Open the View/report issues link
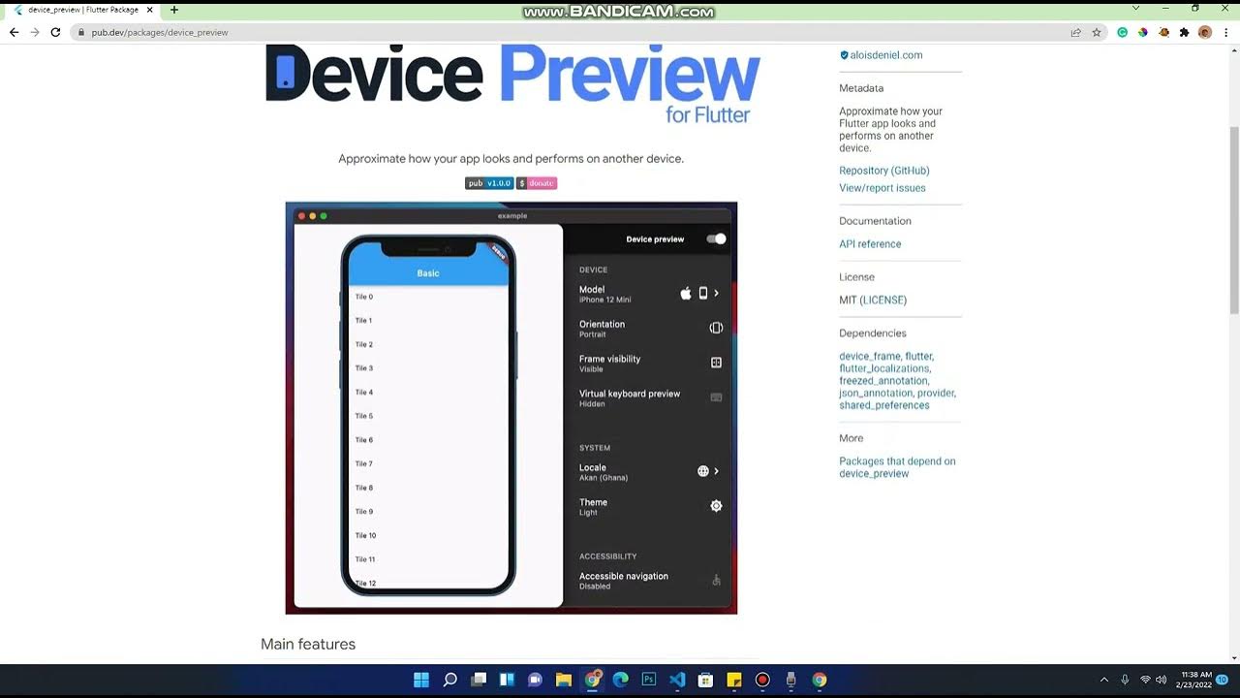1240x698 pixels. pyautogui.click(x=883, y=188)
